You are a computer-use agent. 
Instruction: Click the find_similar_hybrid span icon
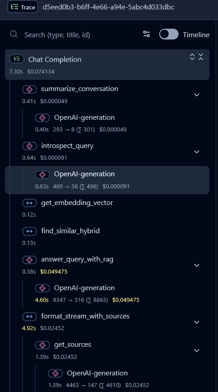[30, 231]
